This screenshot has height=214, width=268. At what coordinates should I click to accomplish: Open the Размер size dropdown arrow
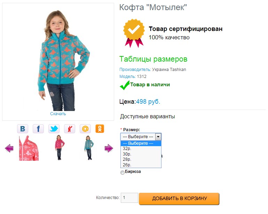(158, 137)
